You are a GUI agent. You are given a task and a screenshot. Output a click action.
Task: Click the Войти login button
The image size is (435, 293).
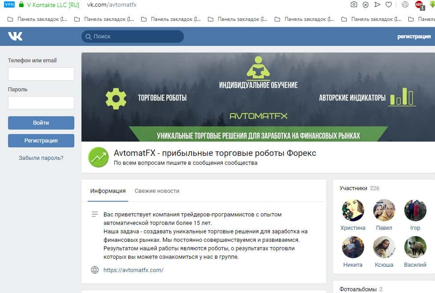point(41,122)
